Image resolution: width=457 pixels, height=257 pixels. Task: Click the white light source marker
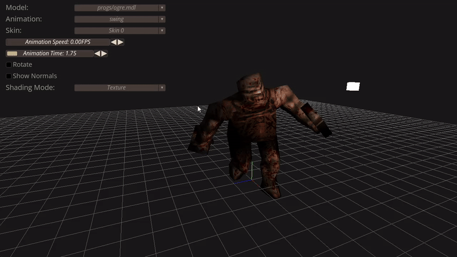(353, 87)
